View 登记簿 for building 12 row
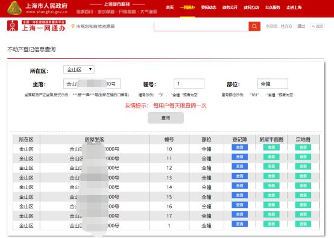 point(239,166)
